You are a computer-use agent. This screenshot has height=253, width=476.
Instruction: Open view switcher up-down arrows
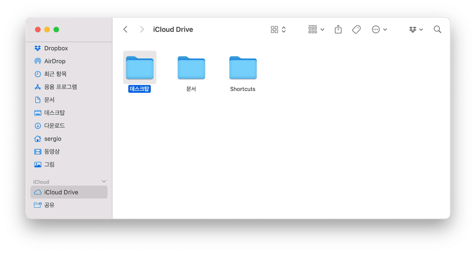(x=284, y=29)
